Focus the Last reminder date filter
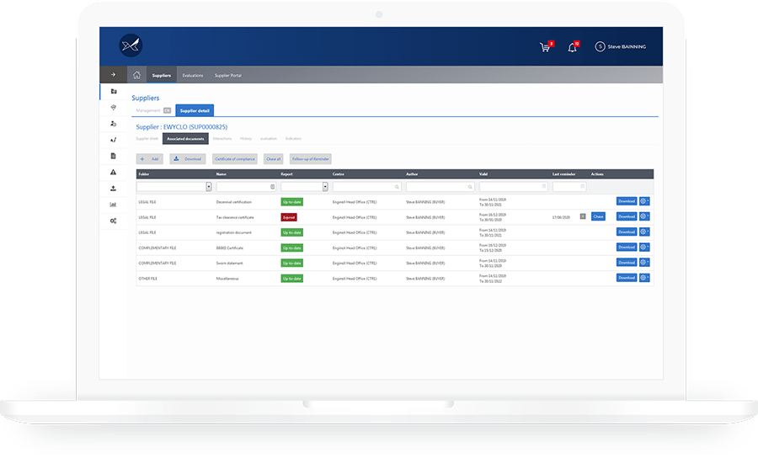The height and width of the screenshot is (458, 758). tap(569, 187)
